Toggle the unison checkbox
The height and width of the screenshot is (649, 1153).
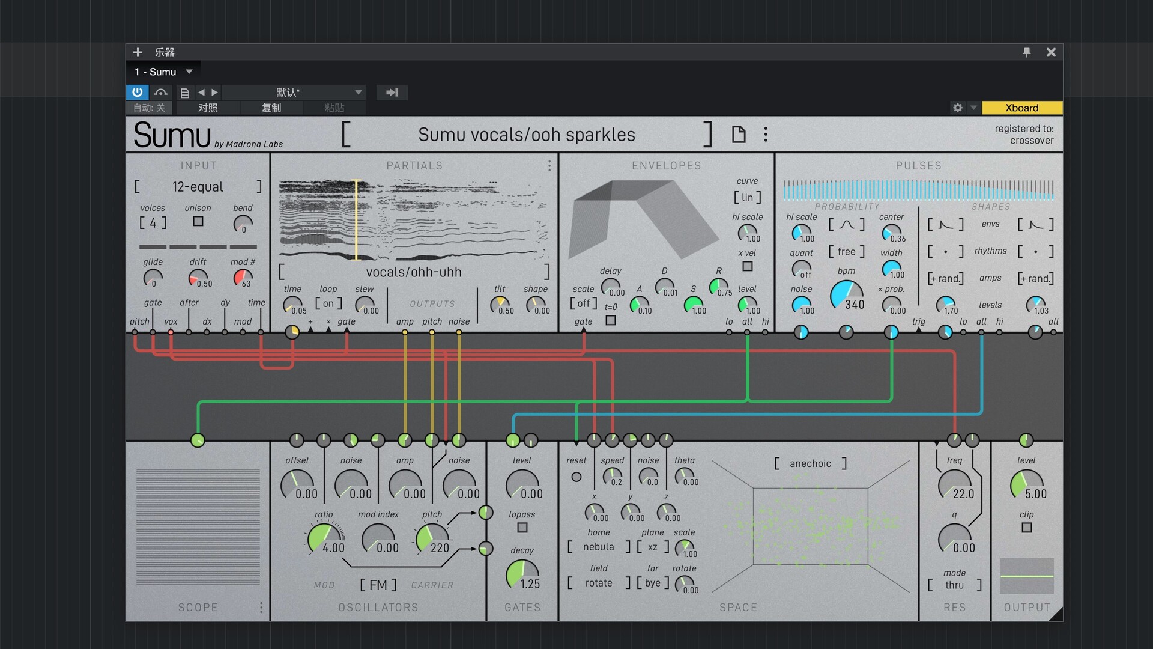[198, 222]
